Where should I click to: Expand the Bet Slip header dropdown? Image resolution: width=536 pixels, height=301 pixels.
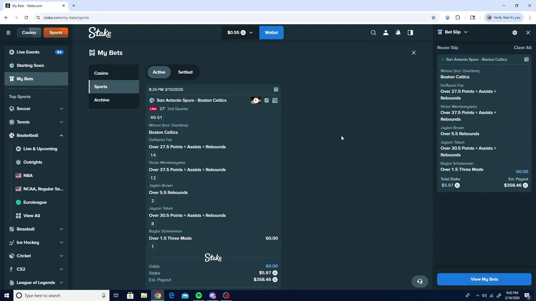click(x=465, y=32)
